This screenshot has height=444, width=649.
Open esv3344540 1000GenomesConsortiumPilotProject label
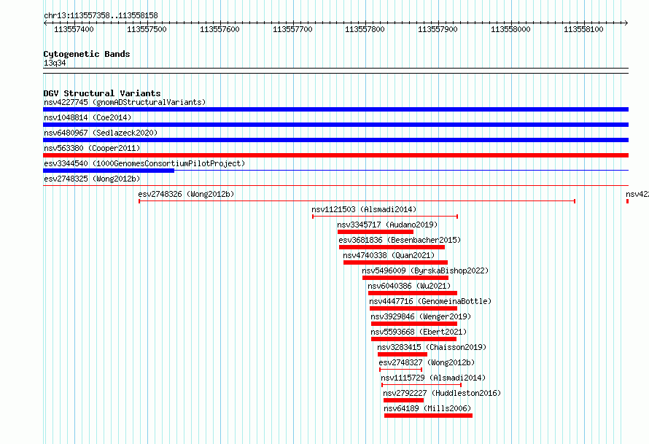pos(144,163)
